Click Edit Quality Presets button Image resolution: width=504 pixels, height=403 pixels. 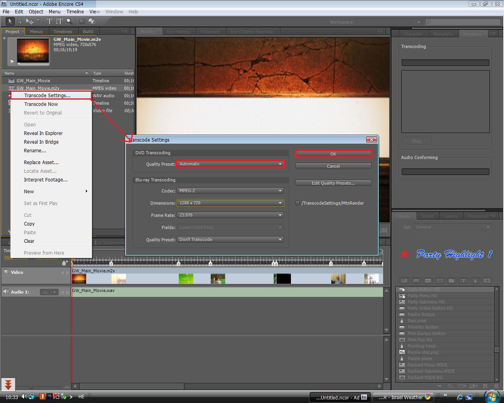point(333,183)
